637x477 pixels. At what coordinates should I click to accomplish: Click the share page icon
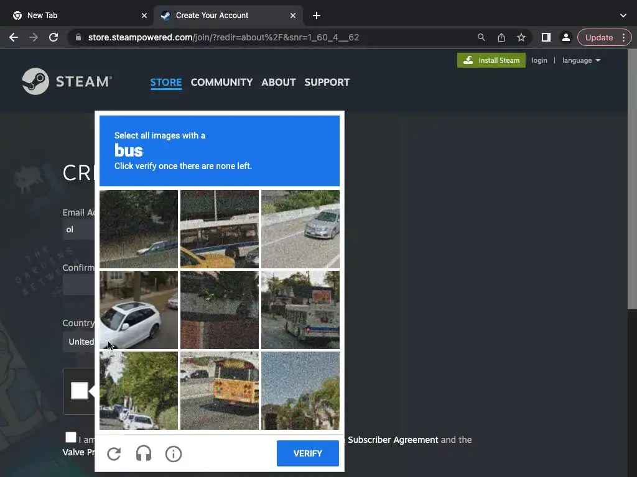501,37
